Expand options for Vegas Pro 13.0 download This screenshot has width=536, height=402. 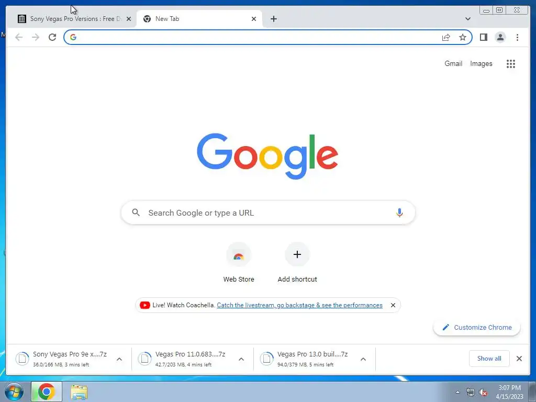363,359
